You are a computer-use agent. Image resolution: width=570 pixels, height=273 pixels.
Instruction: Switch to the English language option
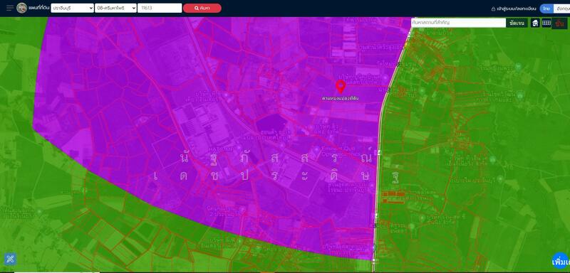pyautogui.click(x=561, y=9)
